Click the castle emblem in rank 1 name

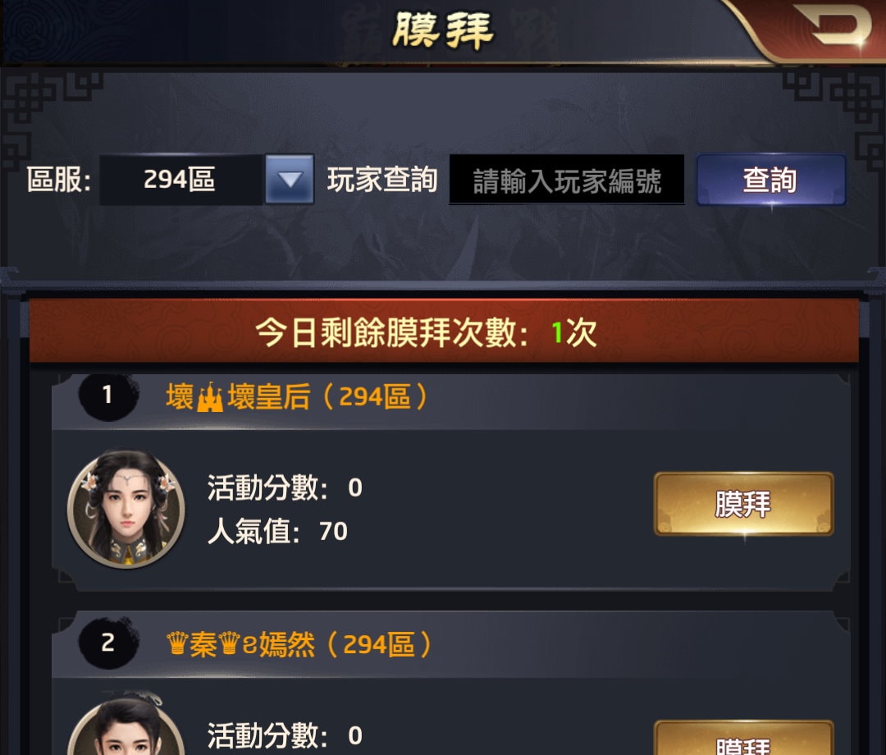(x=210, y=397)
